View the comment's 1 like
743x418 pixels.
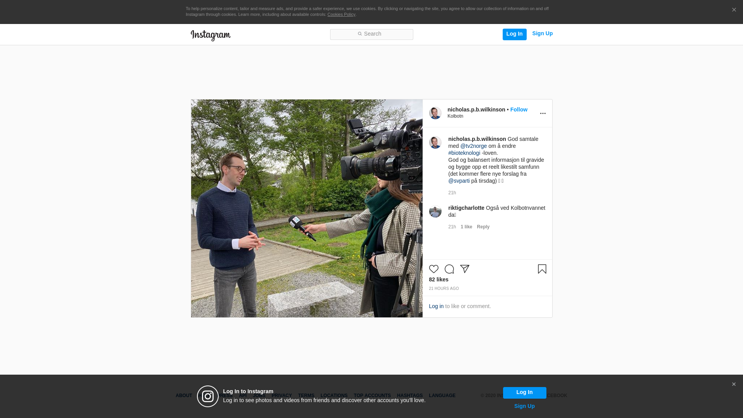click(466, 227)
